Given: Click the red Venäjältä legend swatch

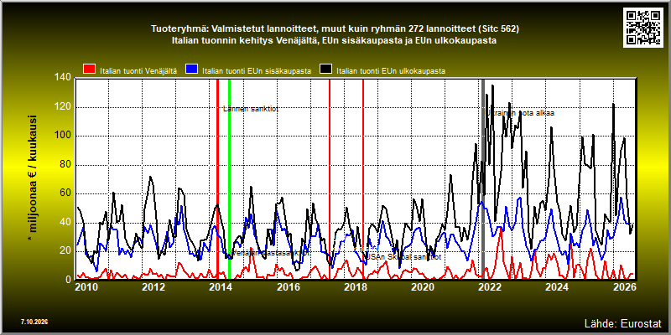Looking at the screenshot, I should [x=89, y=70].
